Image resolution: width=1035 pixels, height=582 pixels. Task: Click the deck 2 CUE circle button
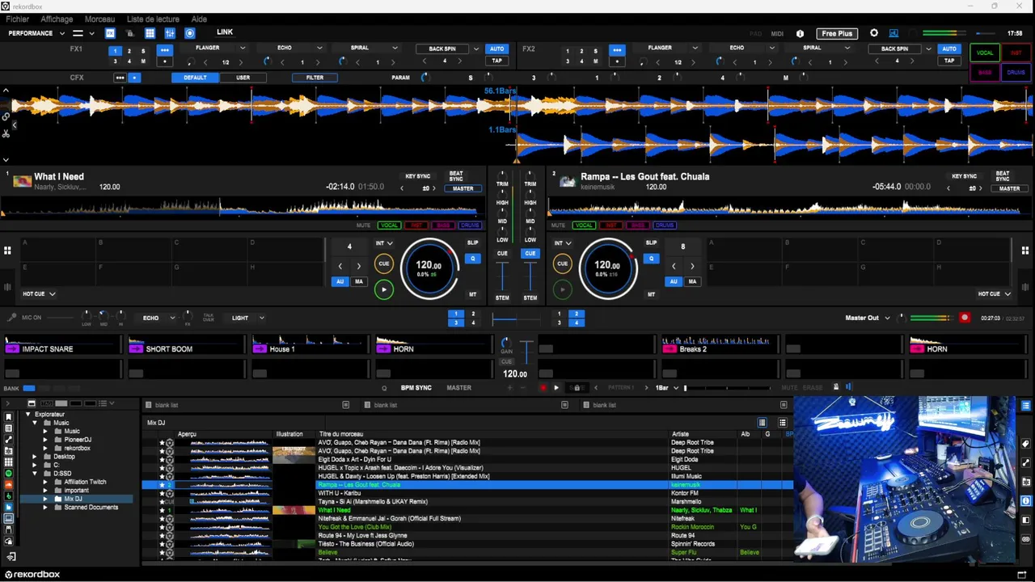coord(563,264)
